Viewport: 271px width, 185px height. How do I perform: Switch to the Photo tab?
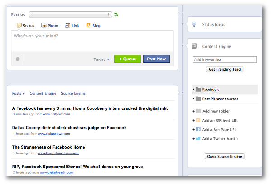tap(50, 26)
